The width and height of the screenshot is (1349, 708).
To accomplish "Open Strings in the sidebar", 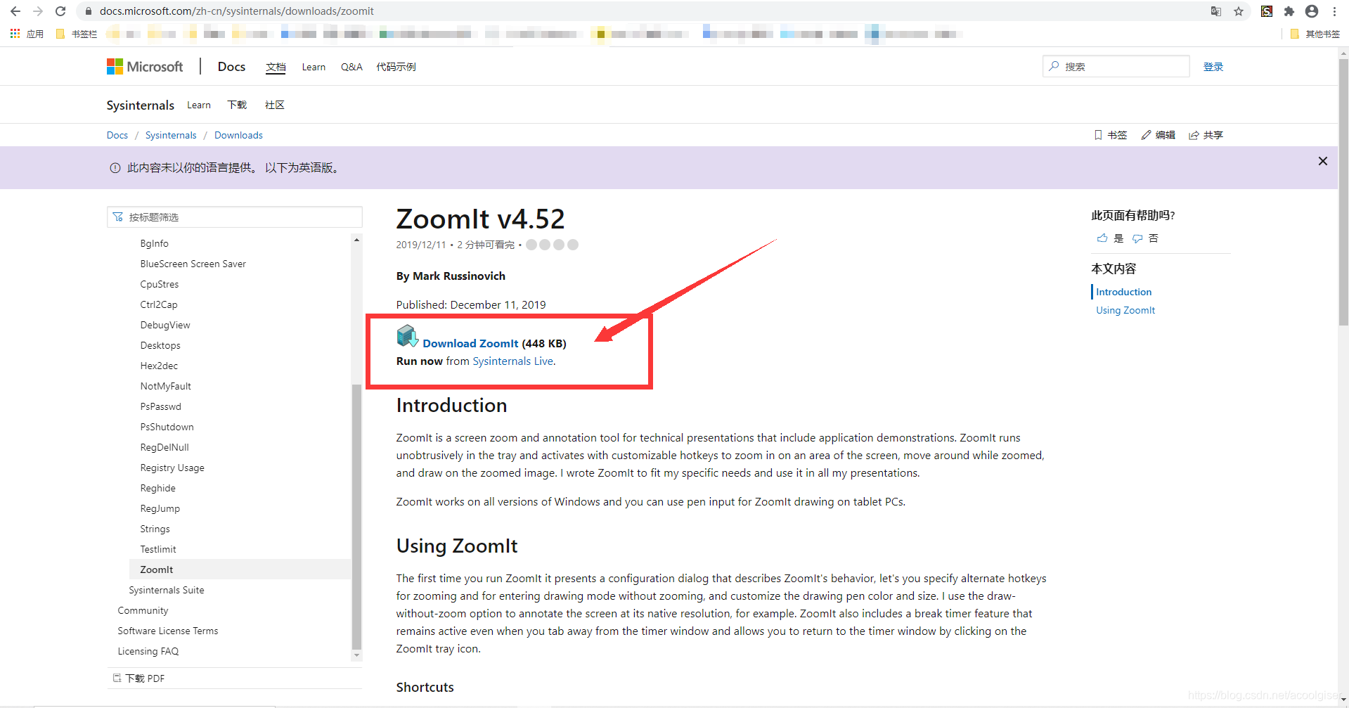I will (155, 529).
